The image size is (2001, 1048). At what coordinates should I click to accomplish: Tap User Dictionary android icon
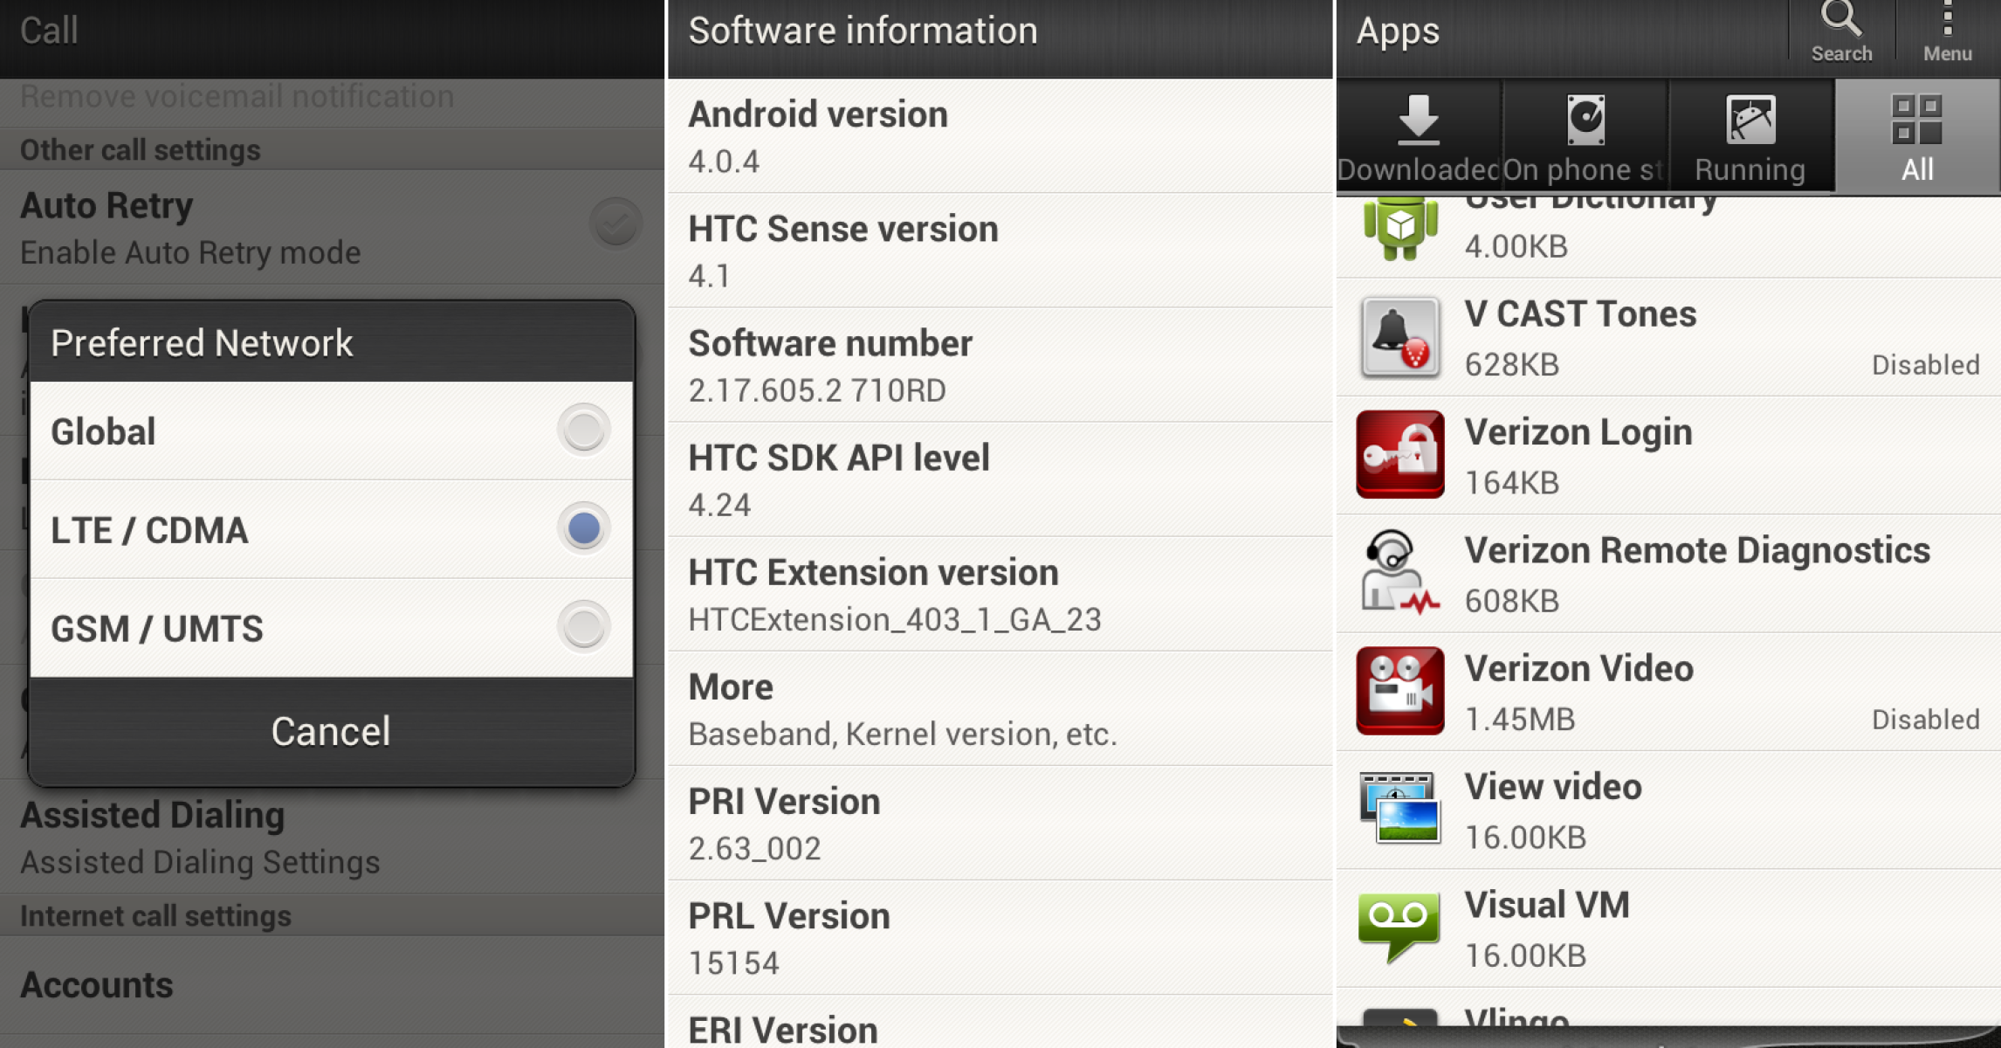pos(1399,228)
